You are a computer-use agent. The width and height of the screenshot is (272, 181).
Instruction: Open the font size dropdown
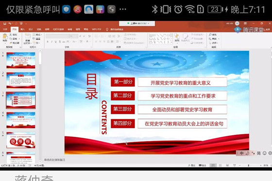73,36
